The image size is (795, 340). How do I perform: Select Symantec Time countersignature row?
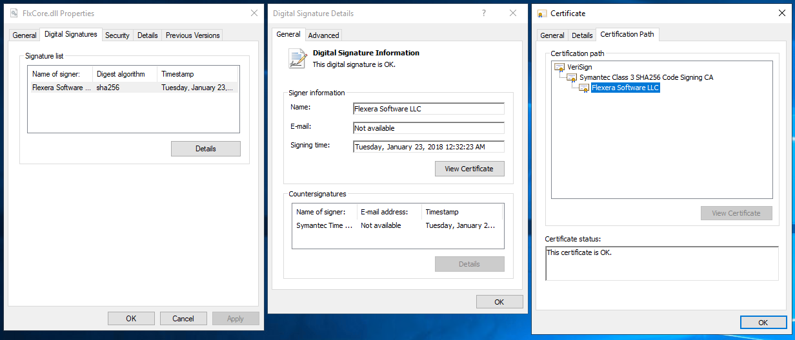397,225
